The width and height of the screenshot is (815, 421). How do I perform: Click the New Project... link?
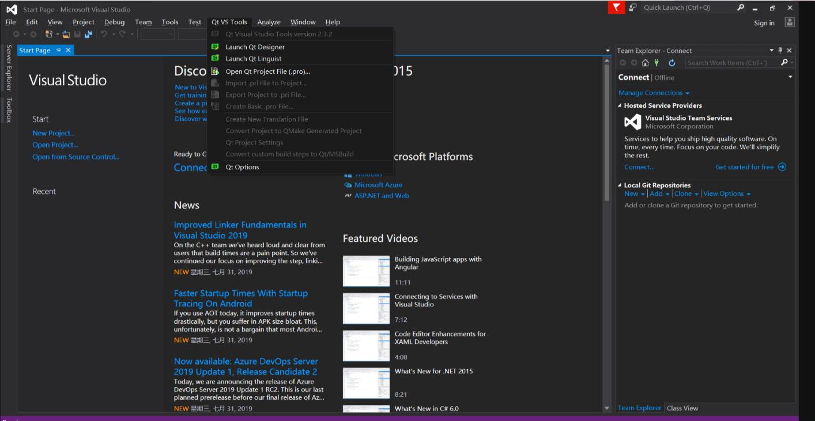click(x=54, y=133)
